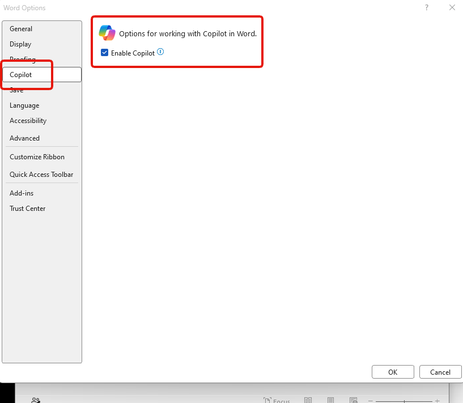Open the Advanced options category
This screenshot has width=463, height=403.
(x=42, y=138)
